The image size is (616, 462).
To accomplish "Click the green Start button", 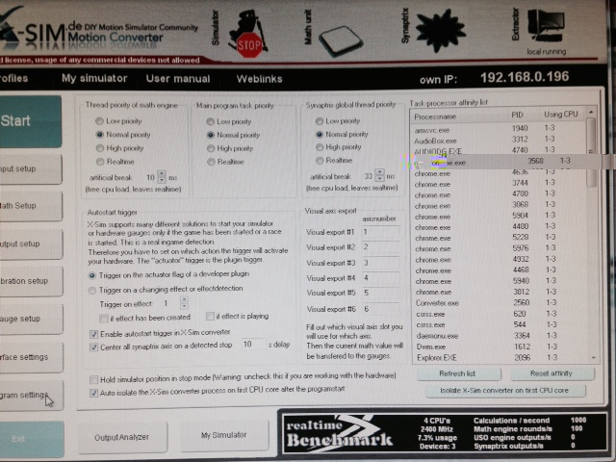I will (x=19, y=121).
